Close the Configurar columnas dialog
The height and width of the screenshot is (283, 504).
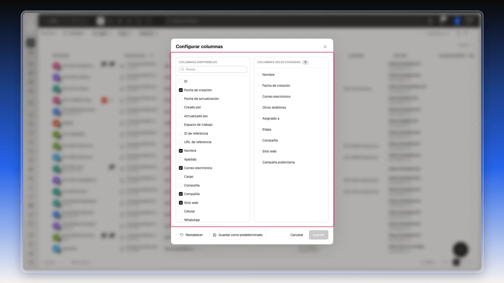tap(325, 47)
